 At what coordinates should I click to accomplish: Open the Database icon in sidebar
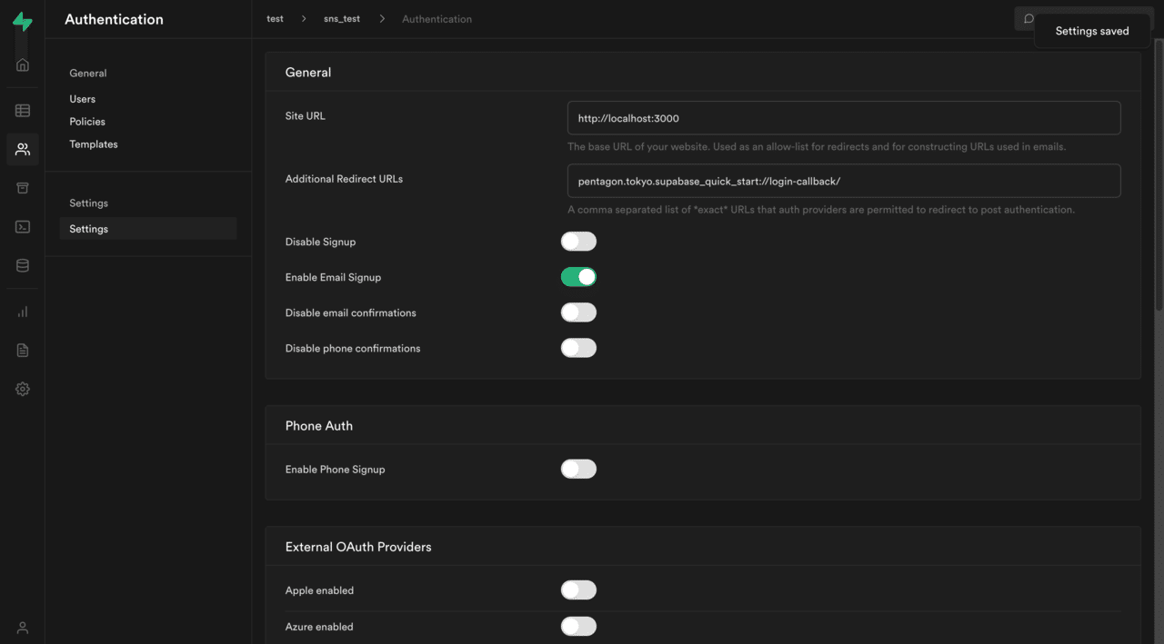point(23,266)
